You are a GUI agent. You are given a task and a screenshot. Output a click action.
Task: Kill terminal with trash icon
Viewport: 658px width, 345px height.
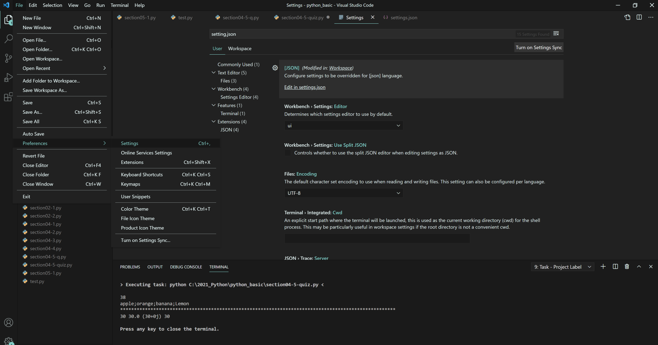(x=627, y=267)
